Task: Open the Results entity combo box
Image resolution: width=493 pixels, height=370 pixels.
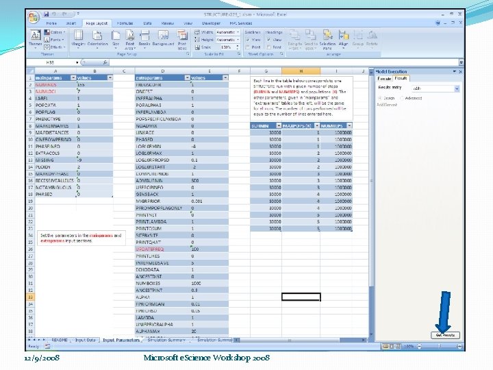Action: click(435, 88)
